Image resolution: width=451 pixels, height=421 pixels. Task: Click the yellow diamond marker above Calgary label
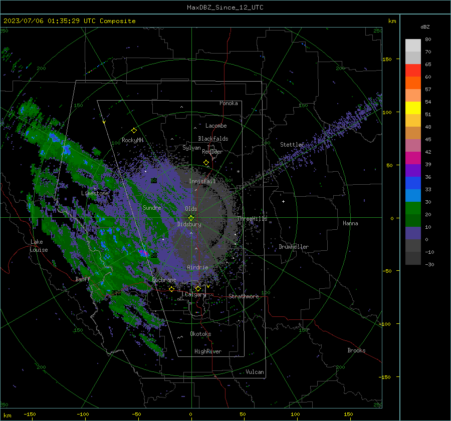(198, 288)
